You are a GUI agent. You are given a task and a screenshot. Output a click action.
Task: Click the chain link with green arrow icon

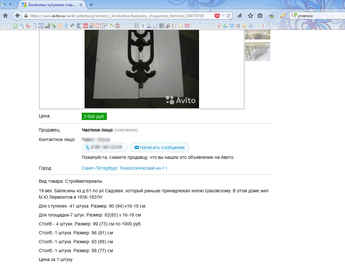(x=271, y=16)
